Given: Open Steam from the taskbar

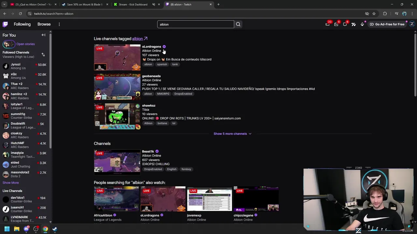Looking at the screenshot, I should tap(55, 229).
